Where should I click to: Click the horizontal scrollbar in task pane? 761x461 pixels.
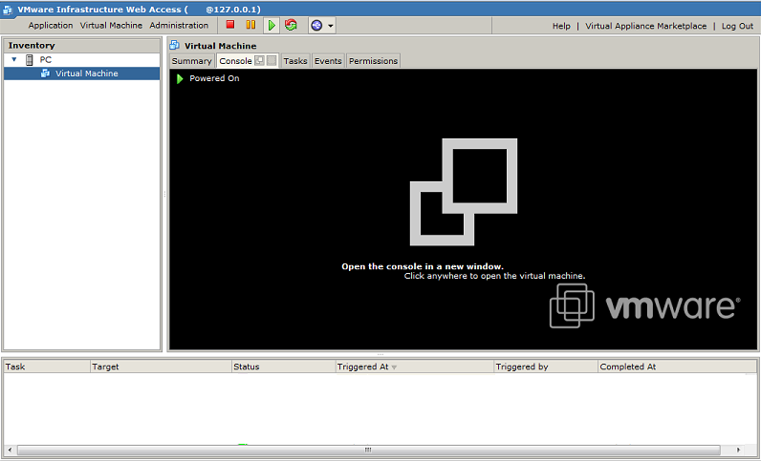(366, 449)
